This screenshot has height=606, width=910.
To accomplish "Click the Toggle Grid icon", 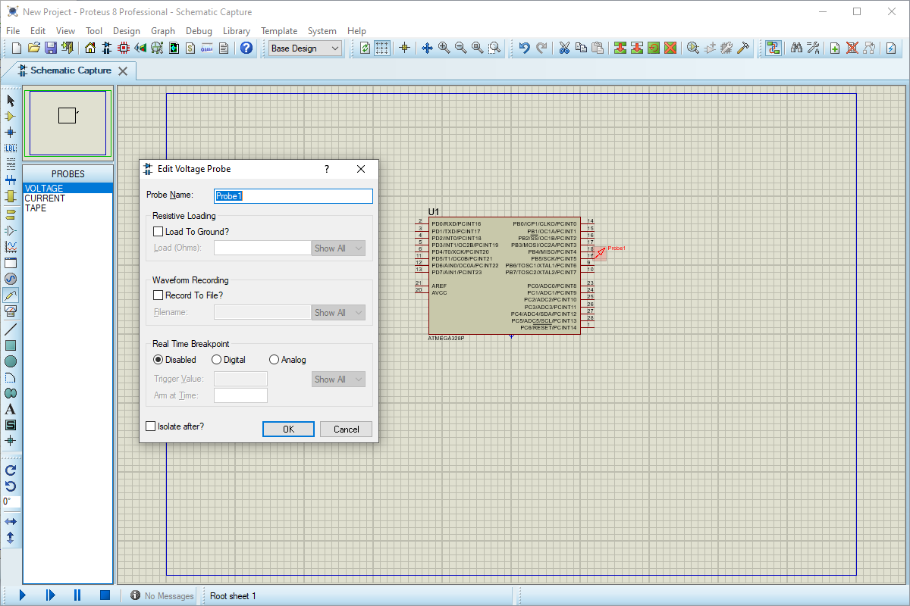I will pos(382,48).
